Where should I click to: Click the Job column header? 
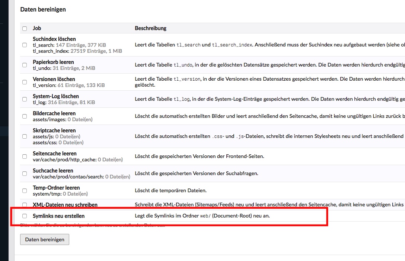37,28
